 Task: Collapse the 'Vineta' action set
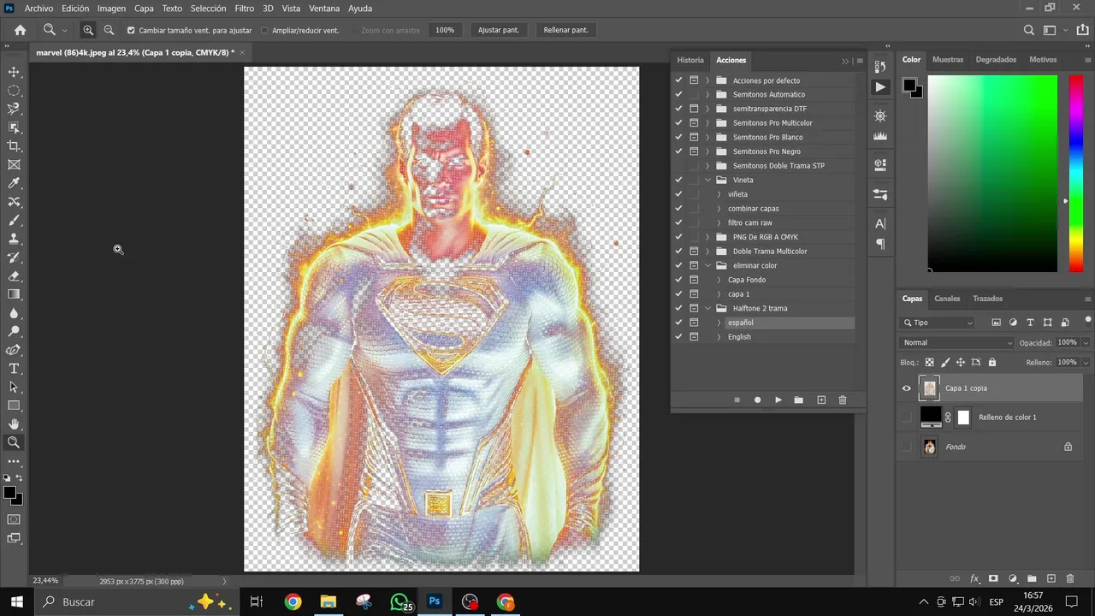[707, 180]
